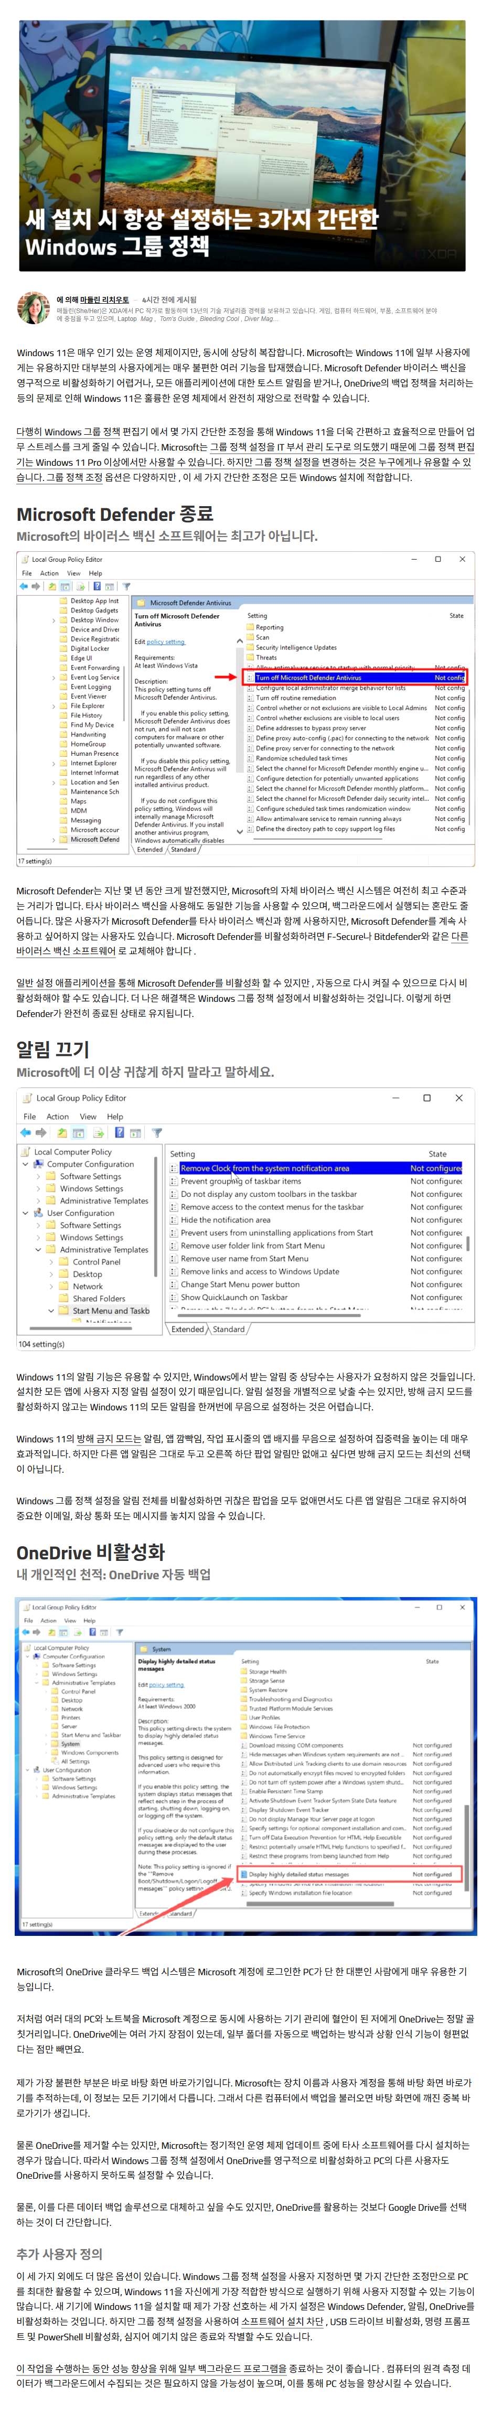Select 'Hide the notification area' setting row
Image resolution: width=492 pixels, height=2420 pixels.
pos(315,1219)
